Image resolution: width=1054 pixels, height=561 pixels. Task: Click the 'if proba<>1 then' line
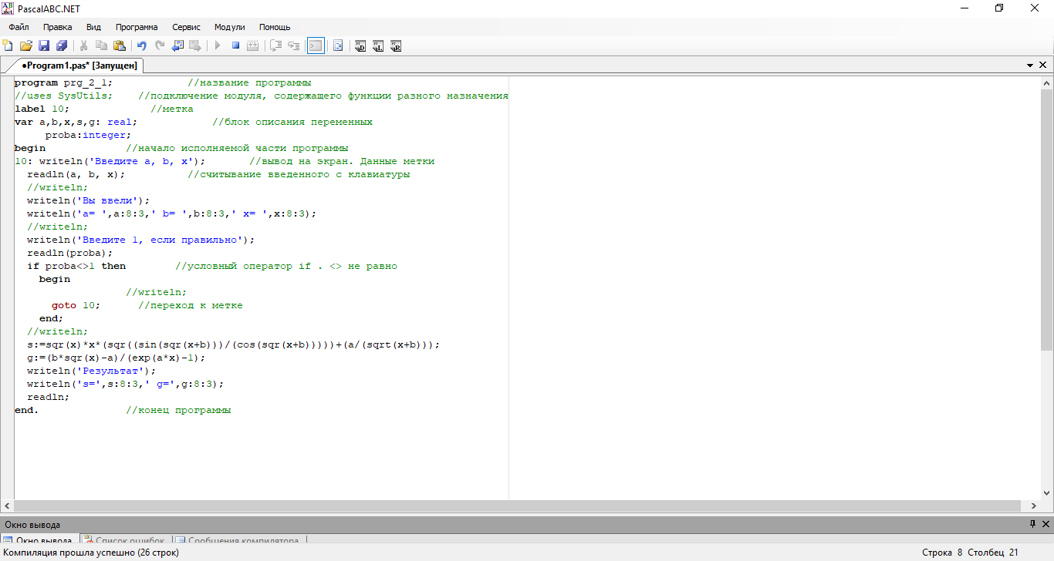click(x=76, y=266)
